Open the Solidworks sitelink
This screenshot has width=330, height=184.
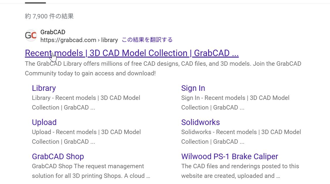point(200,122)
